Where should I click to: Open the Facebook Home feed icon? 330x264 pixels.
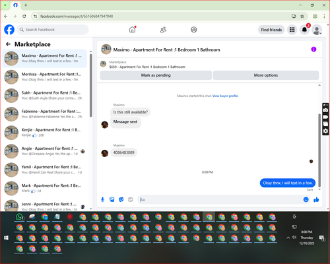click(133, 30)
